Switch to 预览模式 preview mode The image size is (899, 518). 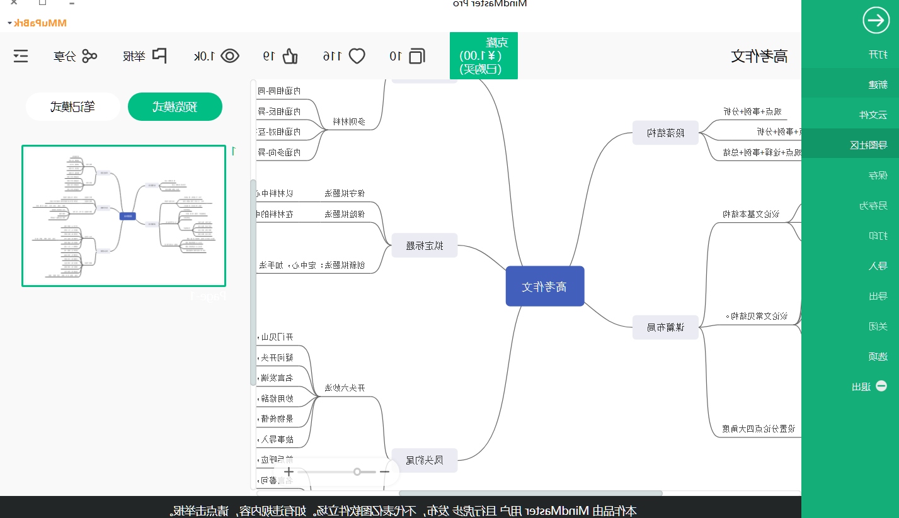click(175, 107)
